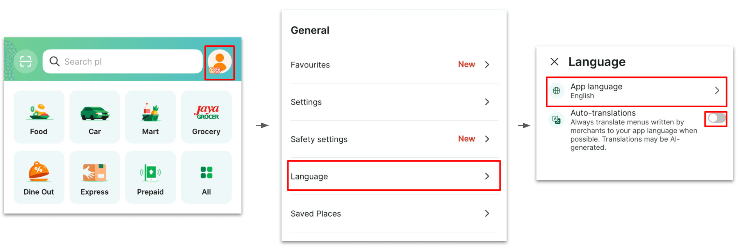The height and width of the screenshot is (252, 738).
Task: Open the Settings menu item
Action: (x=394, y=102)
